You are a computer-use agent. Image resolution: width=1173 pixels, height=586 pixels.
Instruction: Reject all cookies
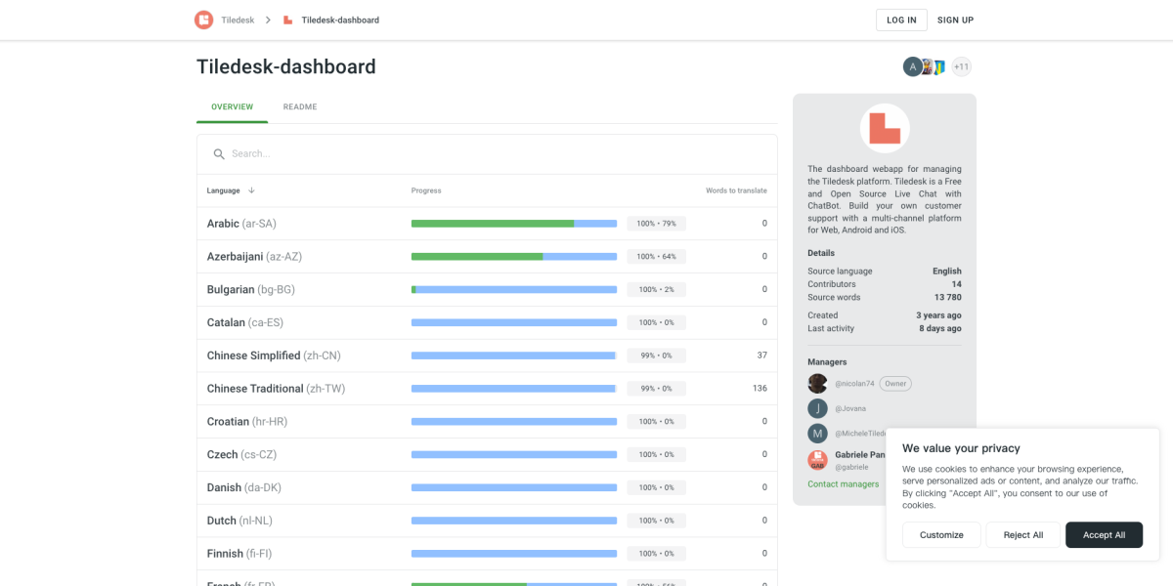pyautogui.click(x=1022, y=534)
